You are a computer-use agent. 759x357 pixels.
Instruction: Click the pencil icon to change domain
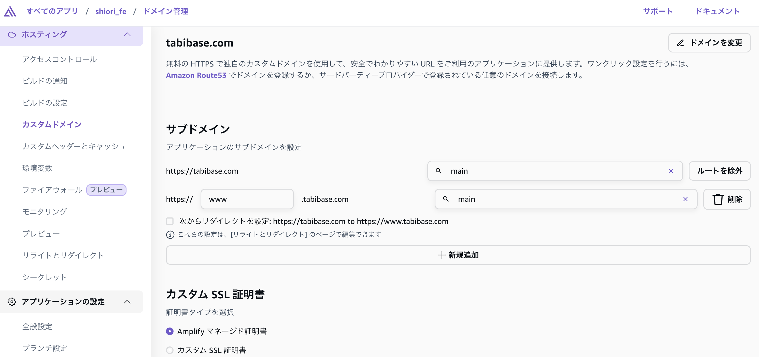680,43
